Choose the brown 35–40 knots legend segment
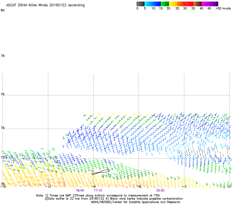Screen dimensions: 232x204 [198, 4]
